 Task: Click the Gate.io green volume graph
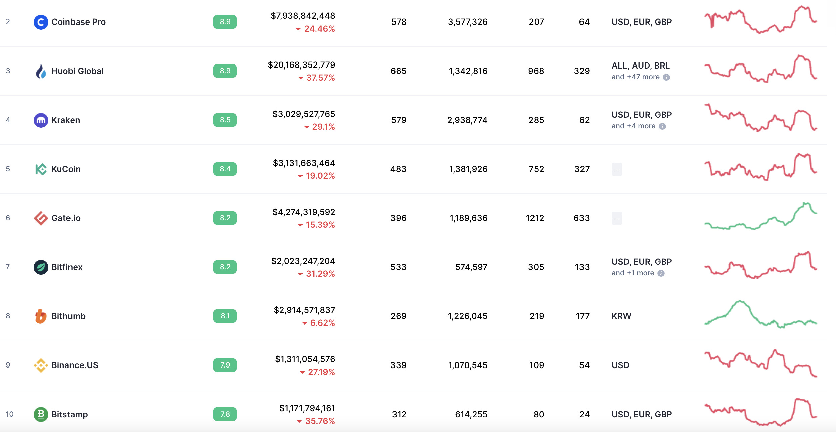pos(760,216)
